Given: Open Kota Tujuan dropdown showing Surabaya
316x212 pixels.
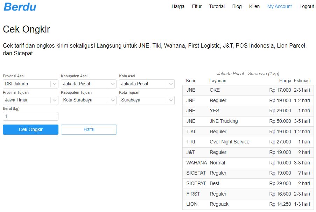Looking at the screenshot, I should (147, 100).
